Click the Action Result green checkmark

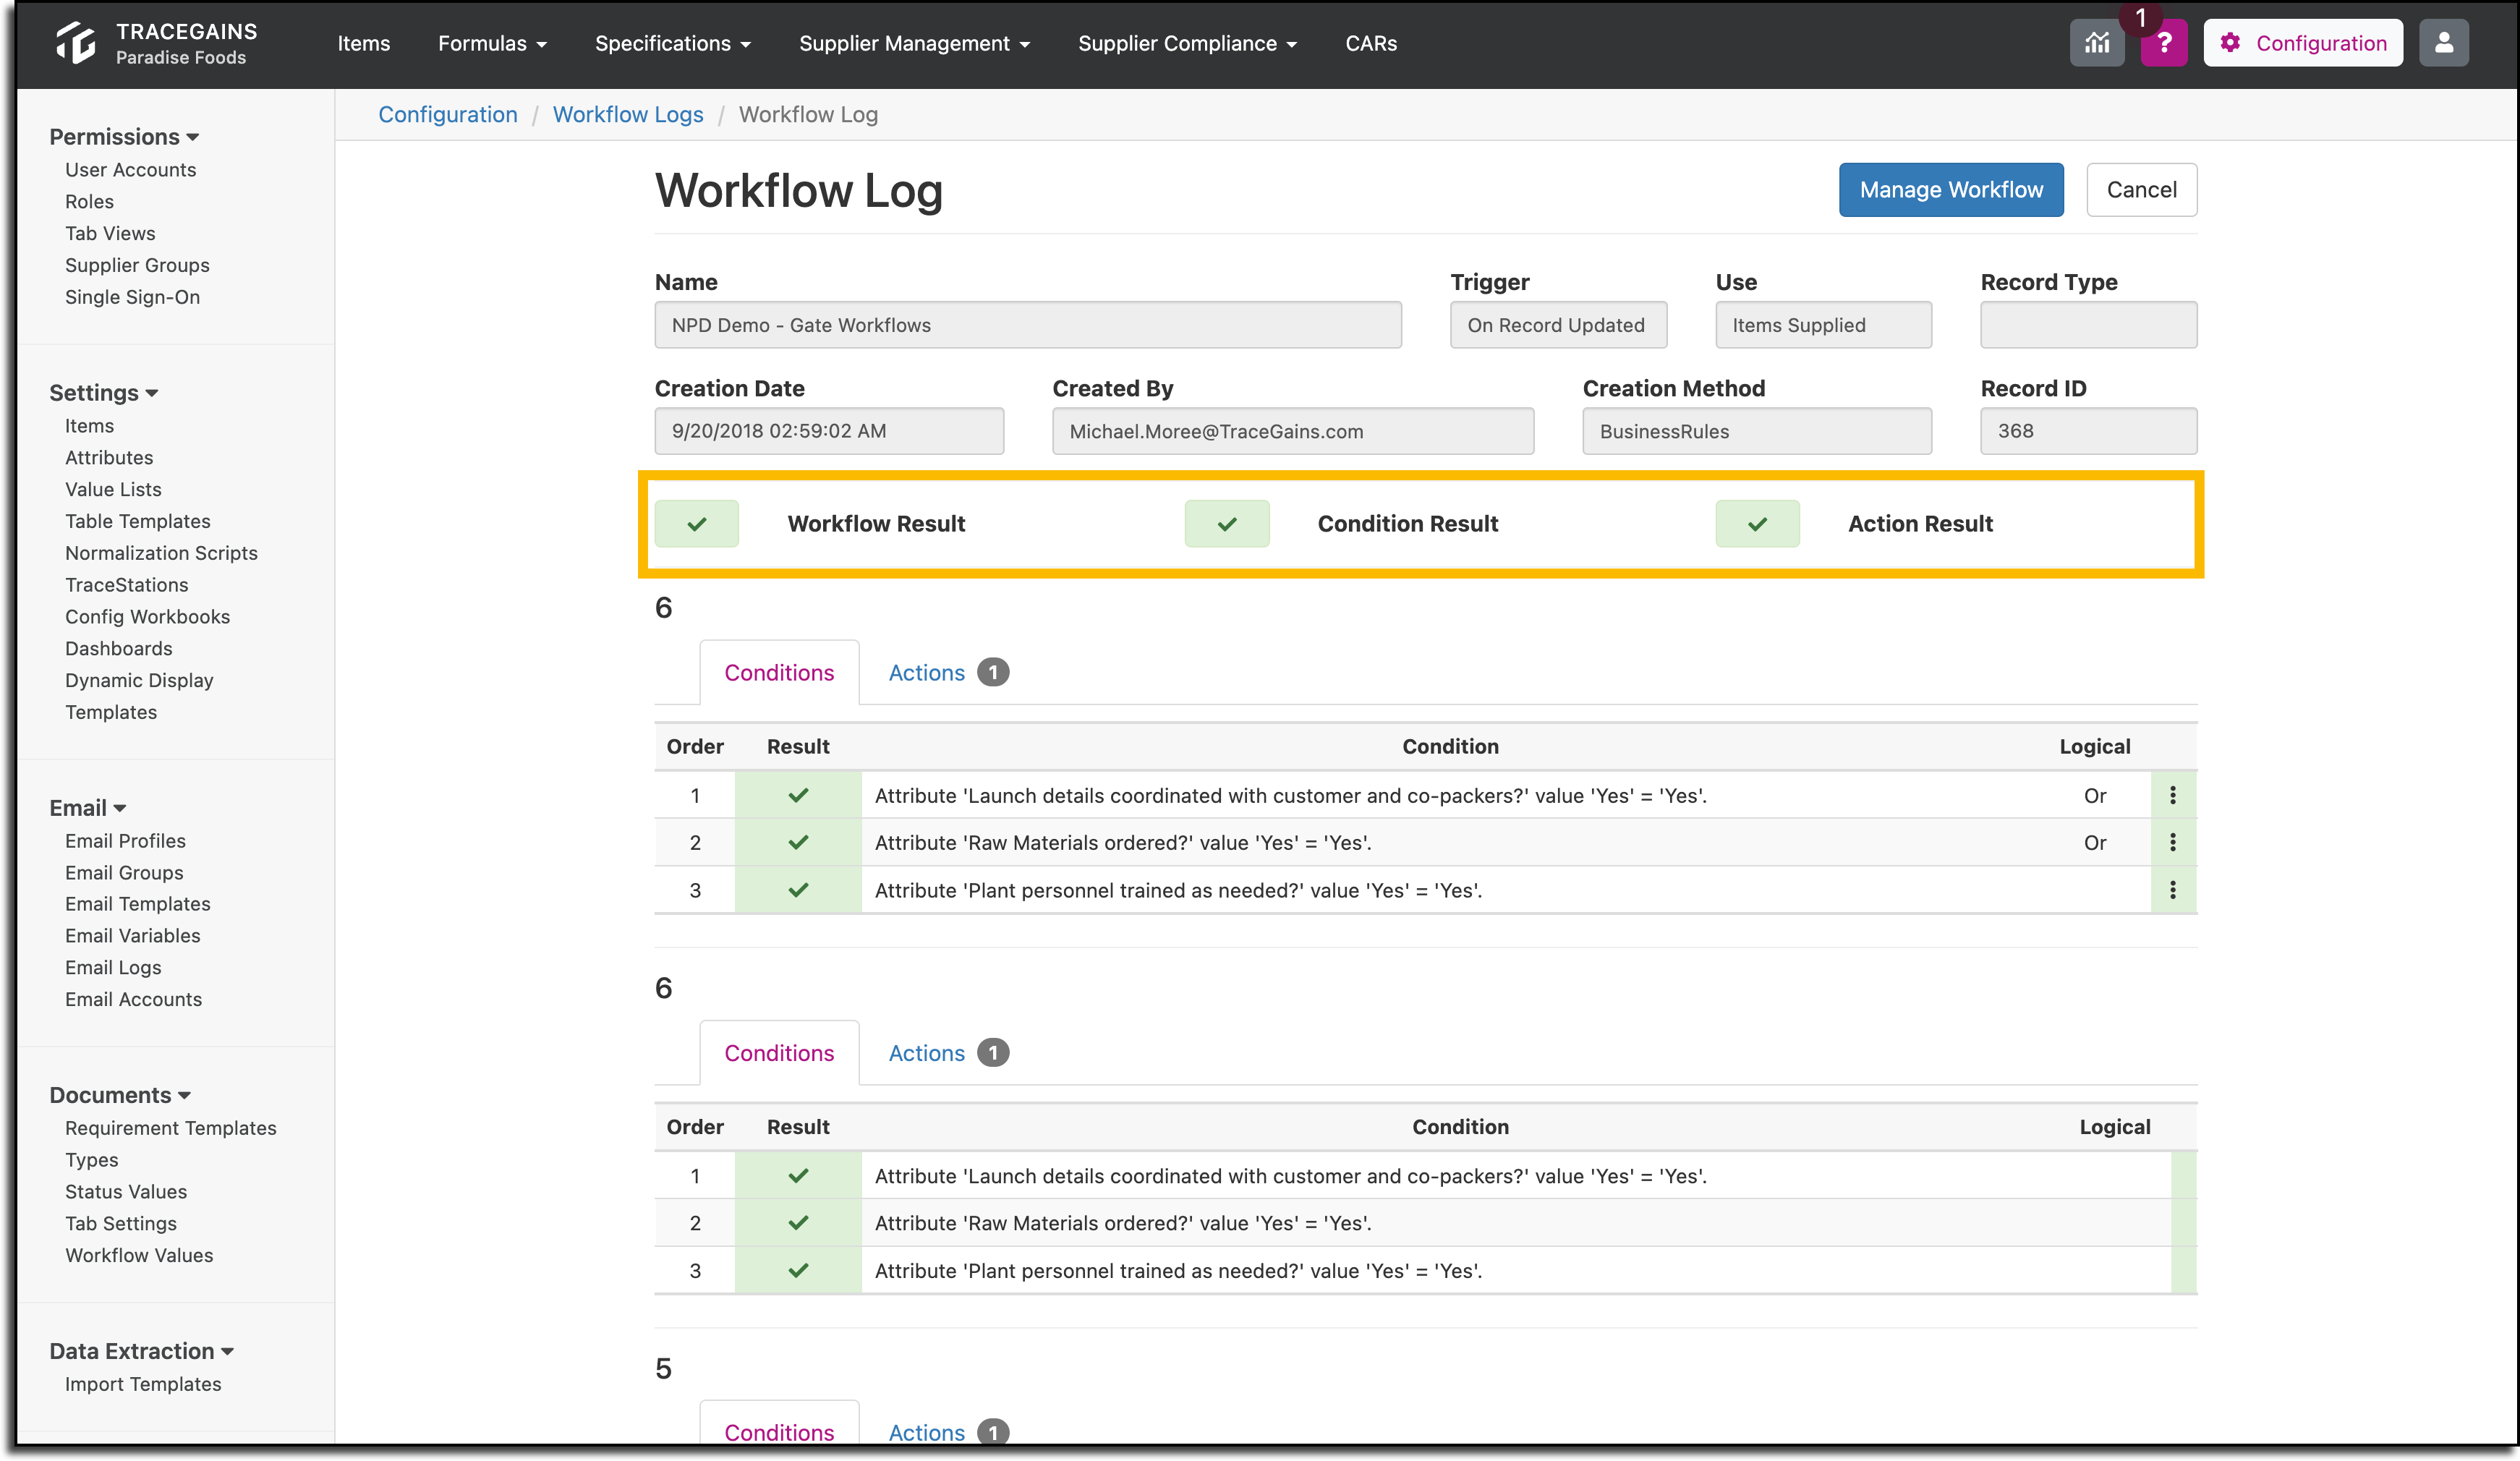click(1757, 523)
